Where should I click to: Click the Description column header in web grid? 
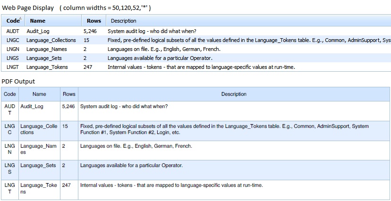[x=123, y=21]
